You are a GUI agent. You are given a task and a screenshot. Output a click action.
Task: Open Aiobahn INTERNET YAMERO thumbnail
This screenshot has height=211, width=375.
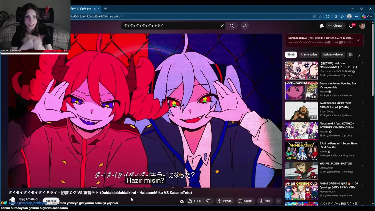pos(301,131)
